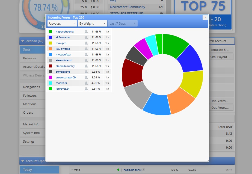252x174 pixels.
Task: Open max-pro voter link
Action: [61, 43]
